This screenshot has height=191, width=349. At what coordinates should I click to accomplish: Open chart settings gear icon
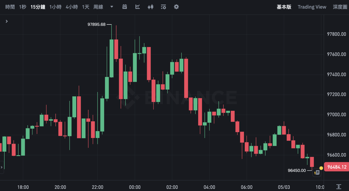[176, 7]
